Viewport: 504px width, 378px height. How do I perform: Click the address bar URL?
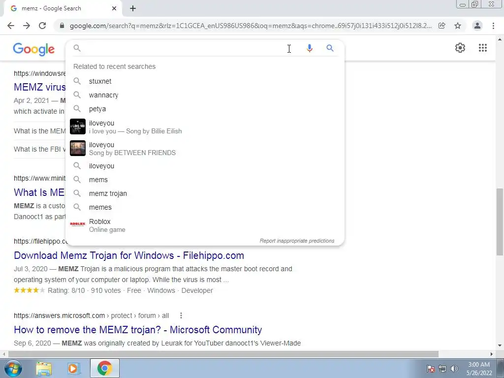(251, 26)
